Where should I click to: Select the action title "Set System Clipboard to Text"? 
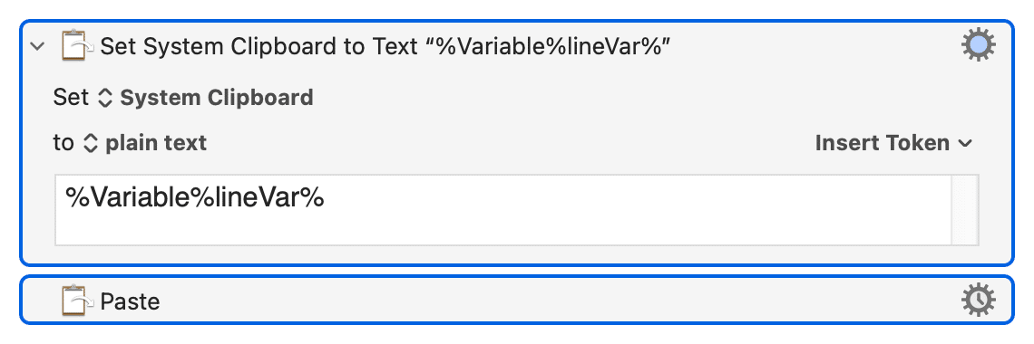(x=259, y=46)
